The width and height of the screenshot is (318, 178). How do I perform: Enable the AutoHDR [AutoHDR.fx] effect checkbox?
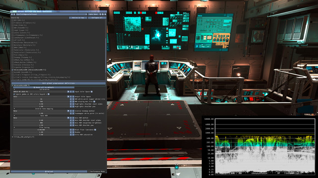tap(12, 72)
